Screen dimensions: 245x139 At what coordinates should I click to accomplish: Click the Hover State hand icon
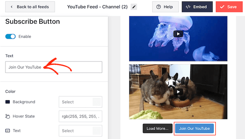tap(8, 116)
